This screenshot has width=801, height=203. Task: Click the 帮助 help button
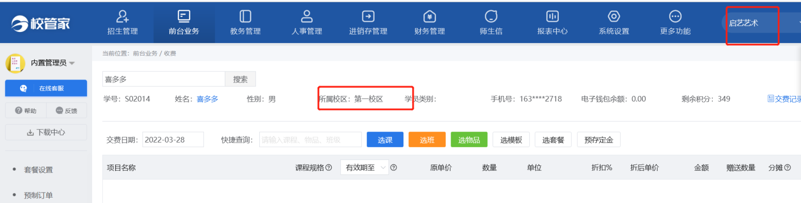[26, 110]
